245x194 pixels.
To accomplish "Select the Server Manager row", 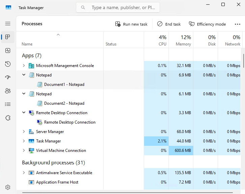I will tap(129, 132).
